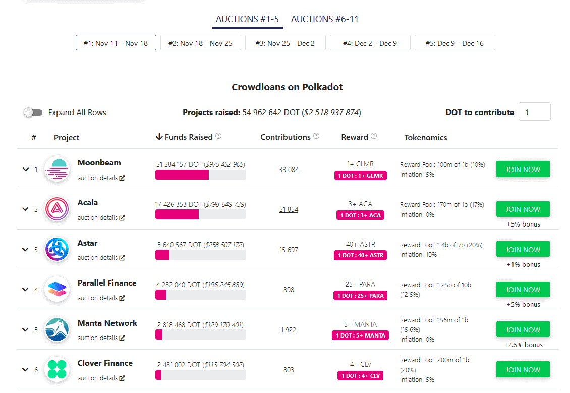The height and width of the screenshot is (393, 570).
Task: Click Acala's +5% bonus label
Action: coord(524,224)
